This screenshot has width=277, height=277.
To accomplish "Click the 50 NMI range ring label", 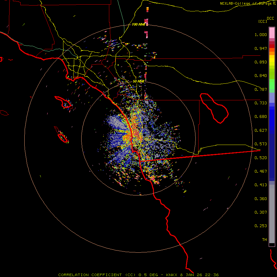I will 139,81.
